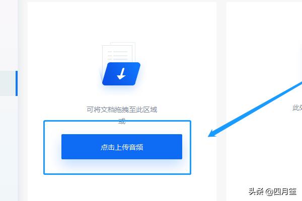Click the partial 此 text in right card
The height and width of the screenshot is (201, 302).
[295, 108]
